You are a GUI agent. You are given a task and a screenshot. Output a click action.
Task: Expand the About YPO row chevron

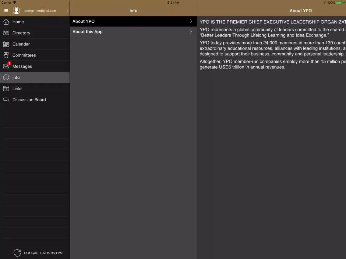191,21
